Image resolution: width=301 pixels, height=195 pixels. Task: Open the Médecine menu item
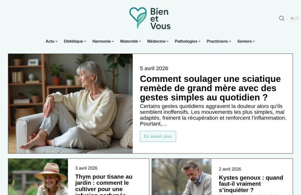click(158, 41)
